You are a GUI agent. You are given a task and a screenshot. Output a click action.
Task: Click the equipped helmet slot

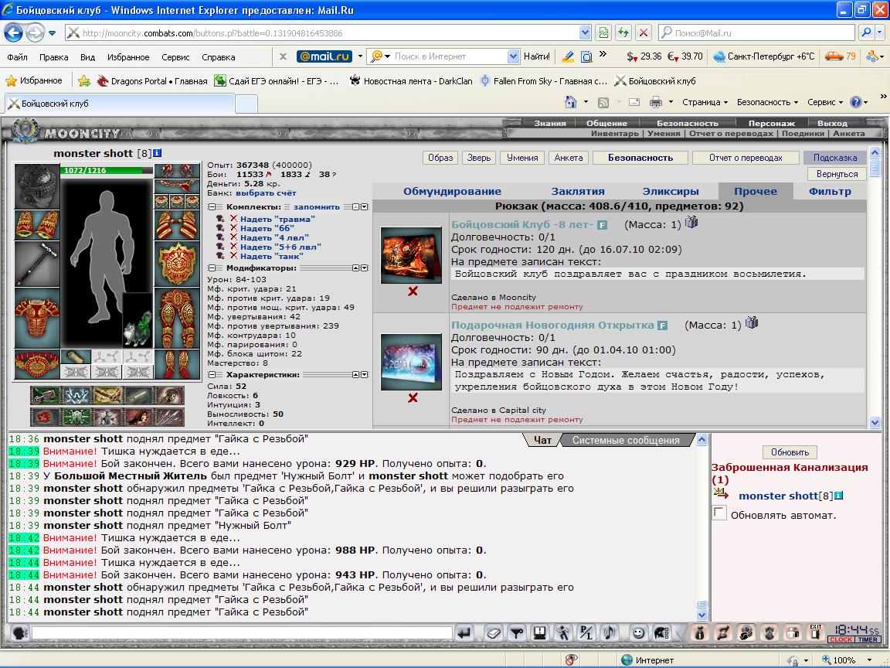click(37, 186)
